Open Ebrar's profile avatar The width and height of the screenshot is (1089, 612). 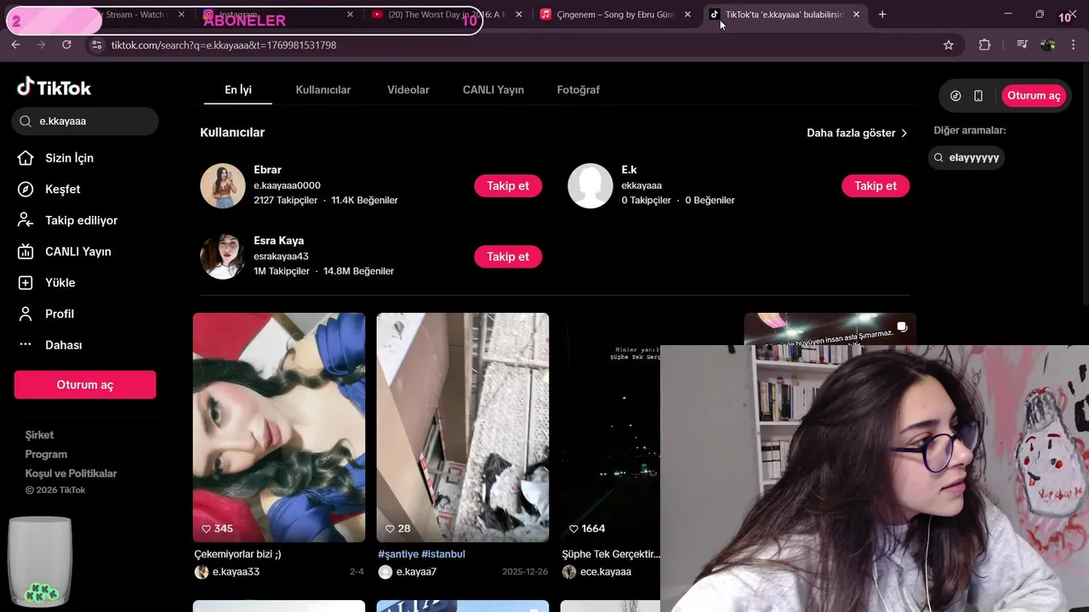223,185
